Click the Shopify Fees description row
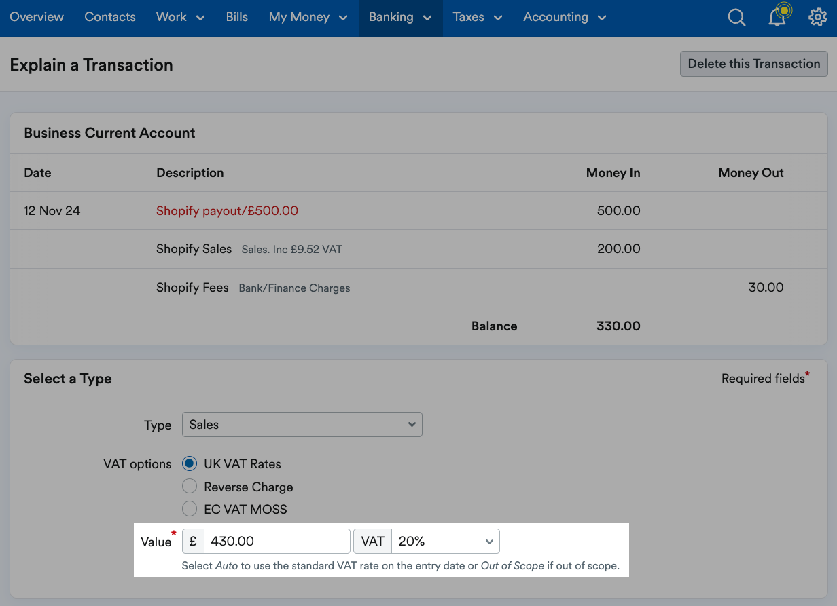The width and height of the screenshot is (837, 606). tap(192, 288)
